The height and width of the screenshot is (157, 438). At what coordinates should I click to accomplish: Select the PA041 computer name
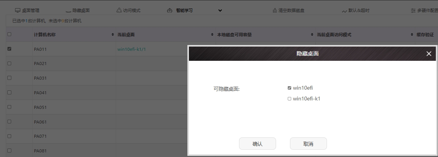pos(40,93)
